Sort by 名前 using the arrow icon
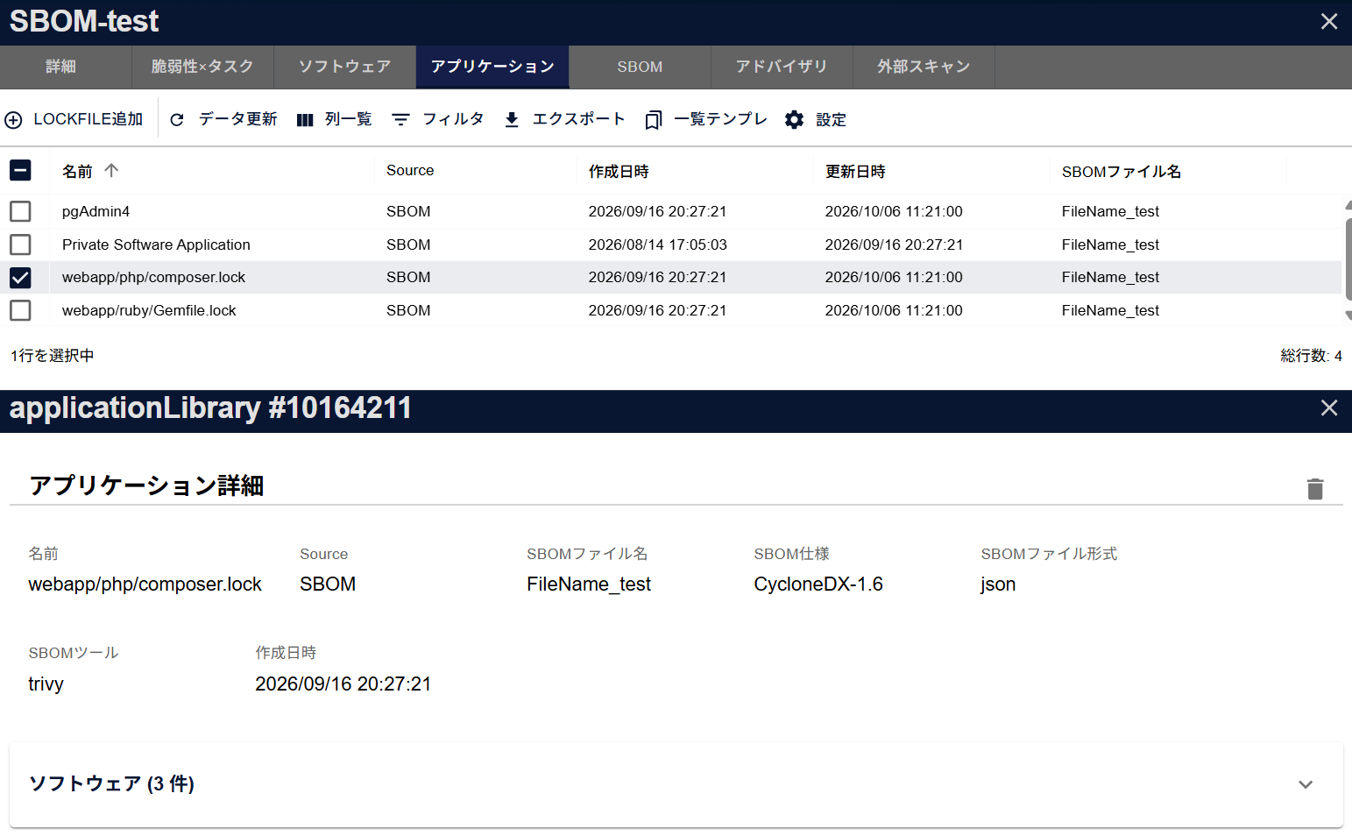1352x836 pixels. (x=111, y=171)
